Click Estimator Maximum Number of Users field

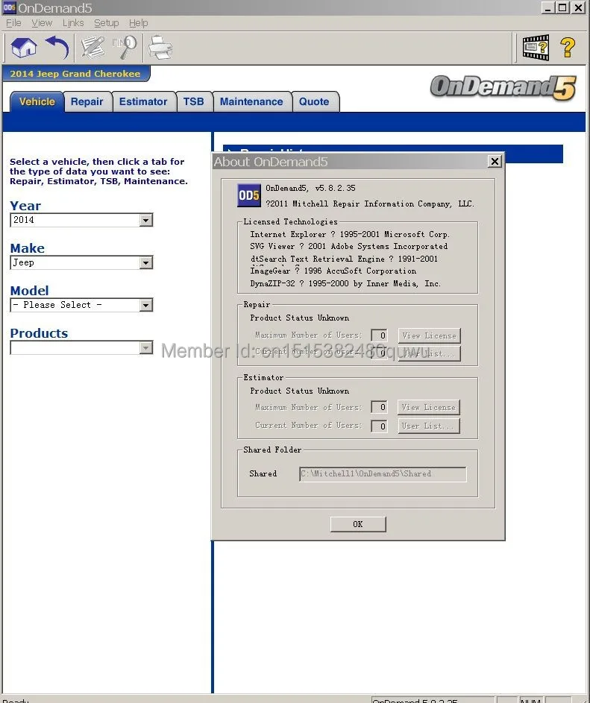tap(379, 407)
